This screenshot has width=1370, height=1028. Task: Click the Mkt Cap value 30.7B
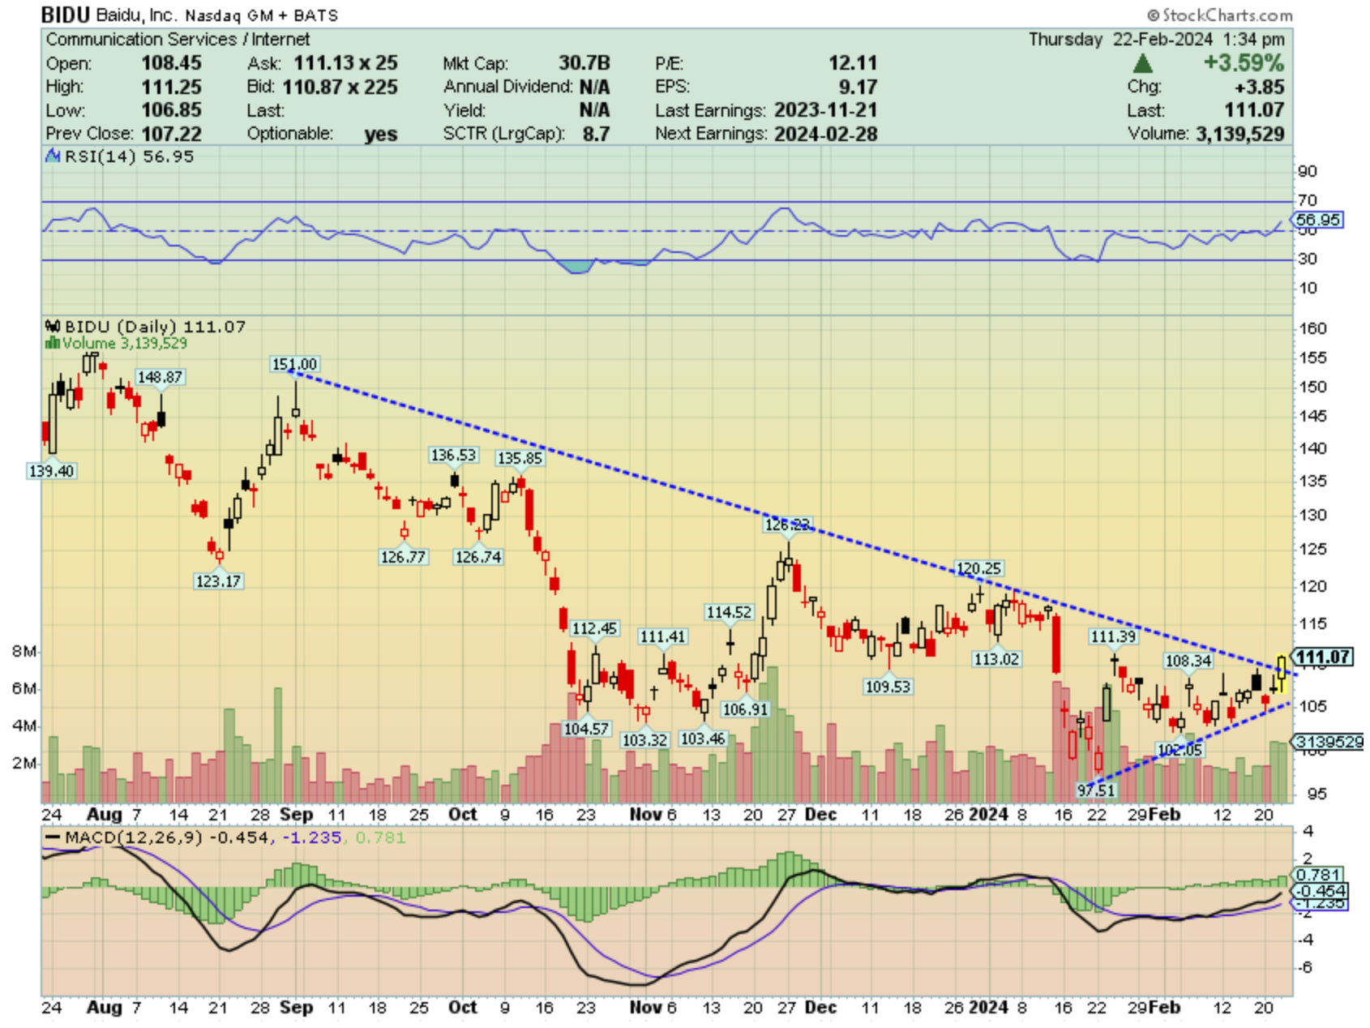coord(584,63)
